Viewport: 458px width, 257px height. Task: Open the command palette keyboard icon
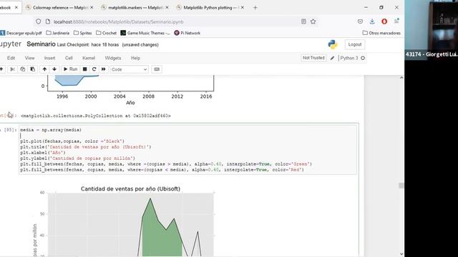(x=157, y=69)
